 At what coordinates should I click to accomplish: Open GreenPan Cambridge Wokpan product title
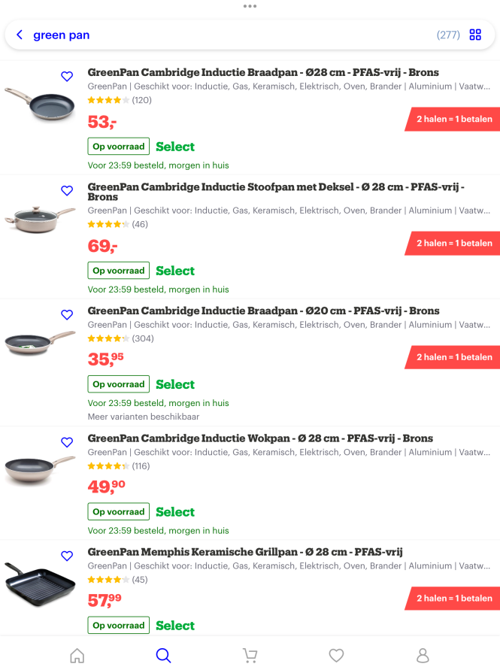pyautogui.click(x=260, y=438)
